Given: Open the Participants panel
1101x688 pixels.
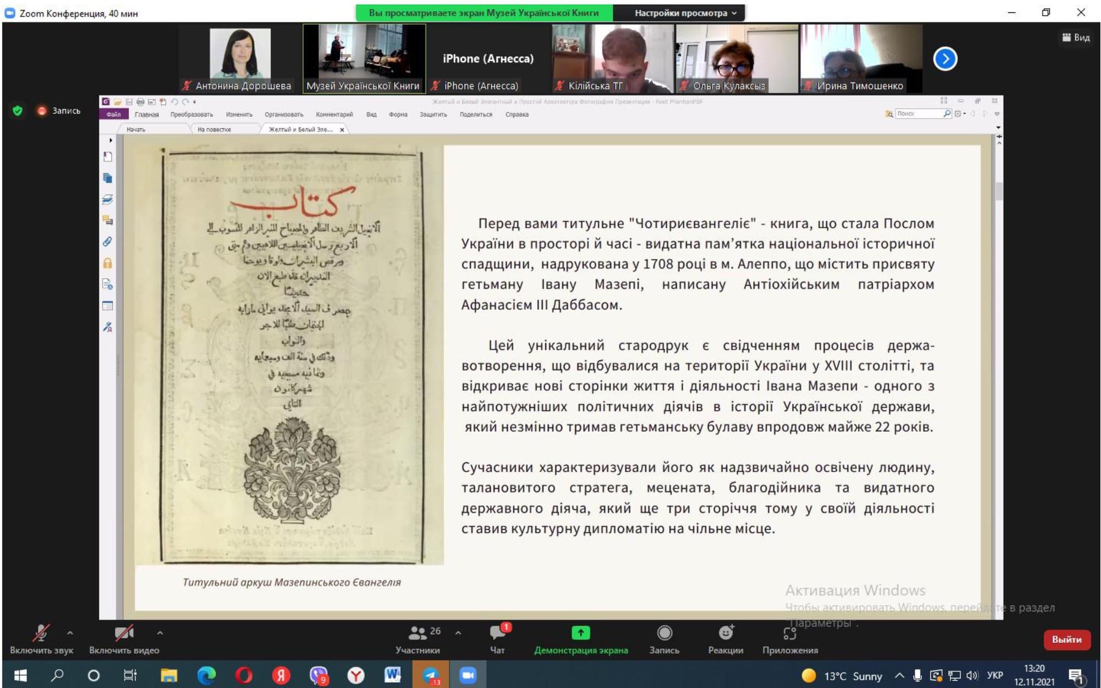Looking at the screenshot, I should 418,639.
